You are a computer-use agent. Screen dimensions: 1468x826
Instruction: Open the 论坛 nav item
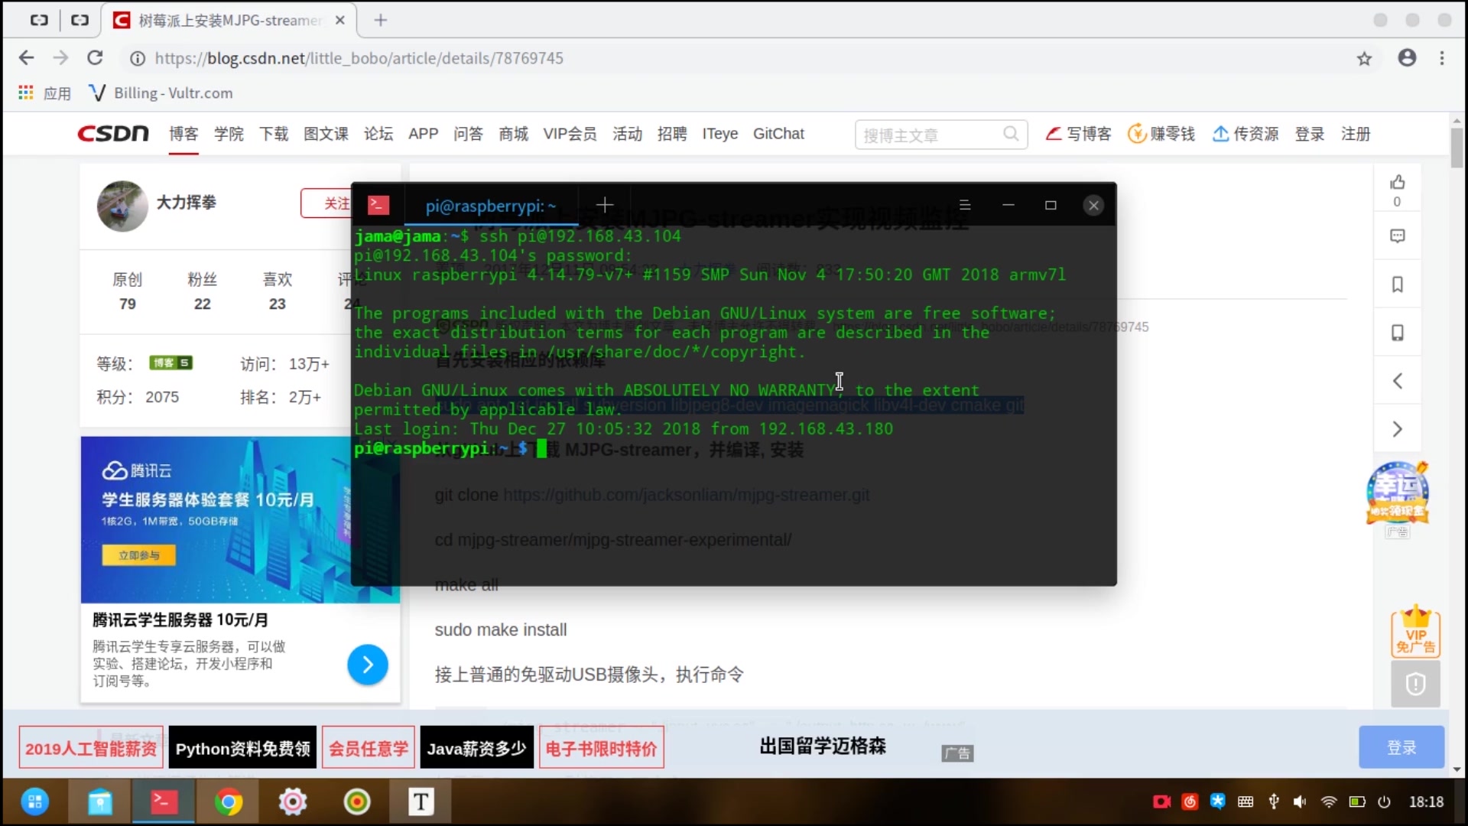378,134
